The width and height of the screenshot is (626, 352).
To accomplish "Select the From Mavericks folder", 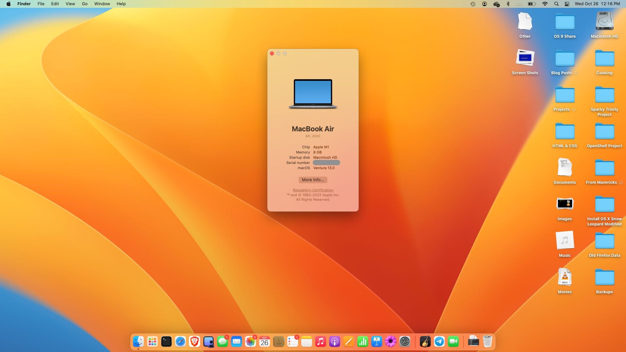I will click(604, 168).
